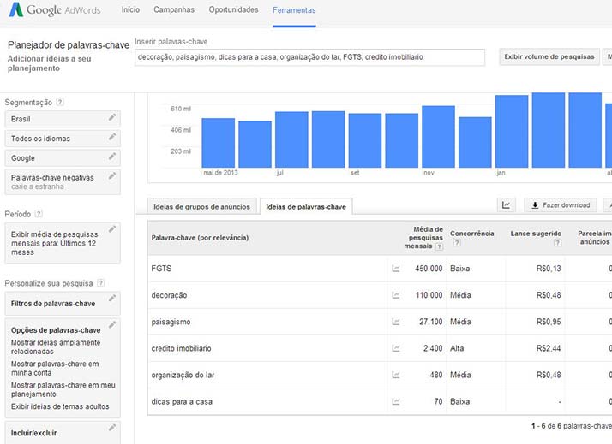Edit Opções de palavras-chave pencil icon
Viewport: 612px width, 444px height.
coord(112,324)
